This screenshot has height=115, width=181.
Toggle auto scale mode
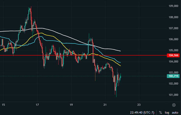pos(175,113)
